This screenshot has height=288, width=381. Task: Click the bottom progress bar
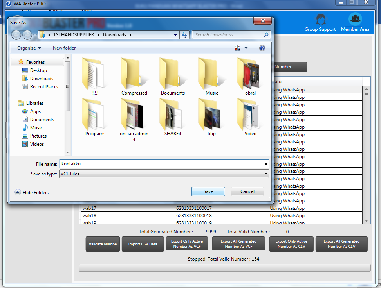[x=224, y=268]
